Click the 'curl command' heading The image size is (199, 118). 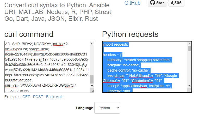tap(29, 34)
